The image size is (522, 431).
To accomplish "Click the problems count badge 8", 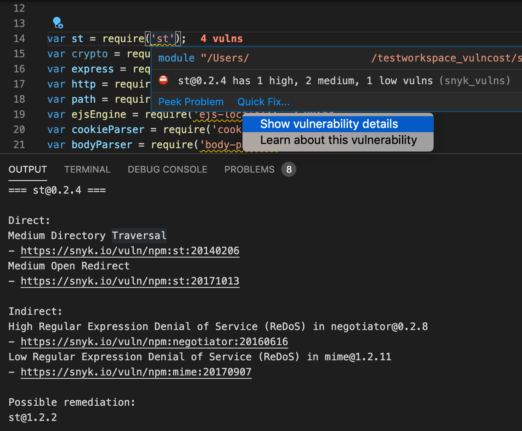I will pyautogui.click(x=289, y=169).
